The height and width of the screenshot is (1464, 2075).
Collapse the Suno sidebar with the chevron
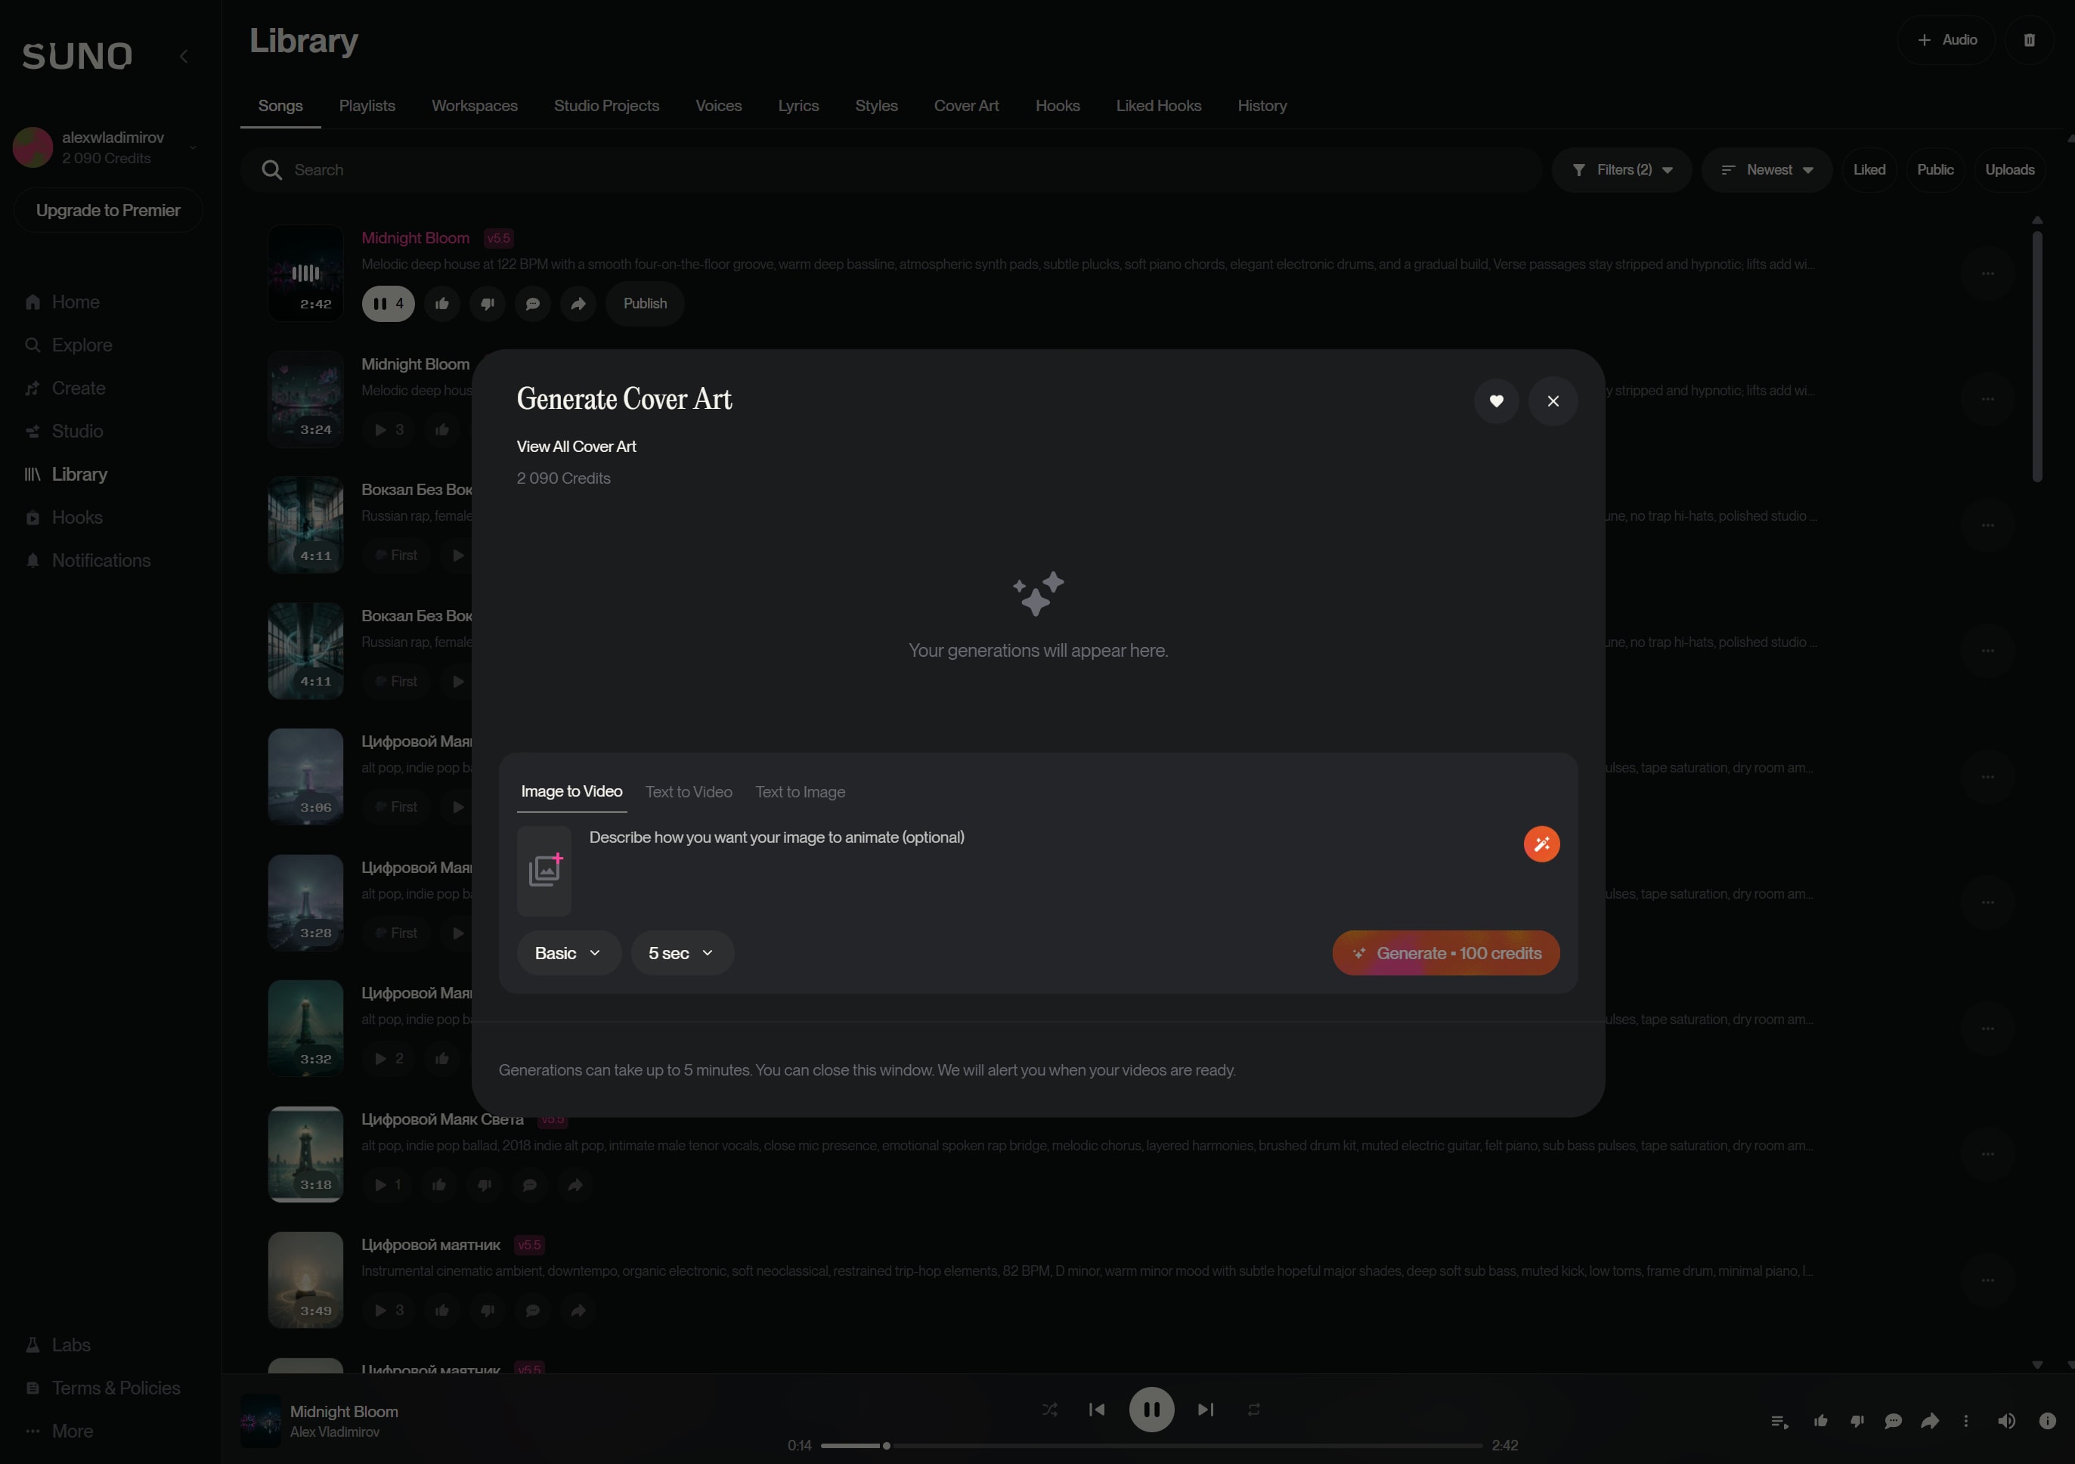[x=184, y=56]
